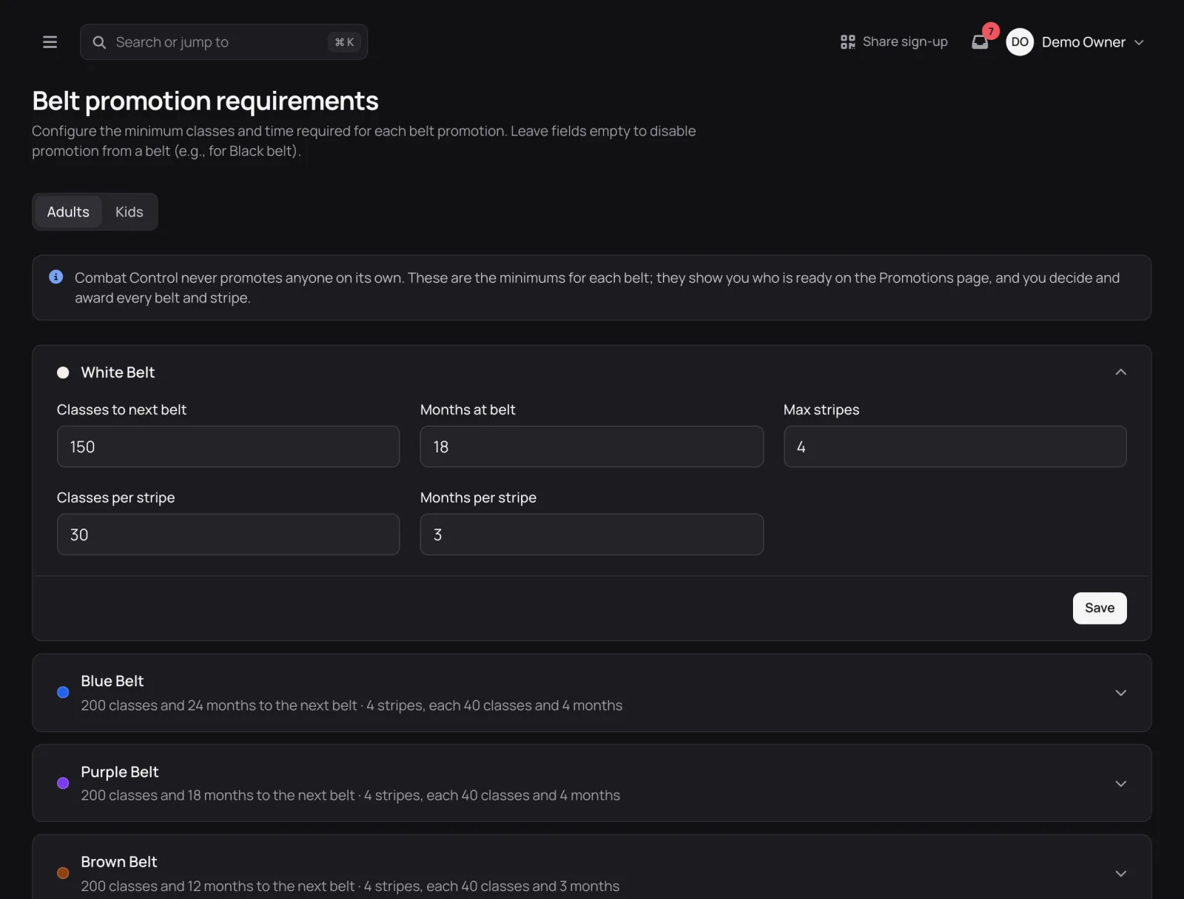This screenshot has height=899, width=1184.
Task: Click the search magnifier icon
Action: [99, 42]
